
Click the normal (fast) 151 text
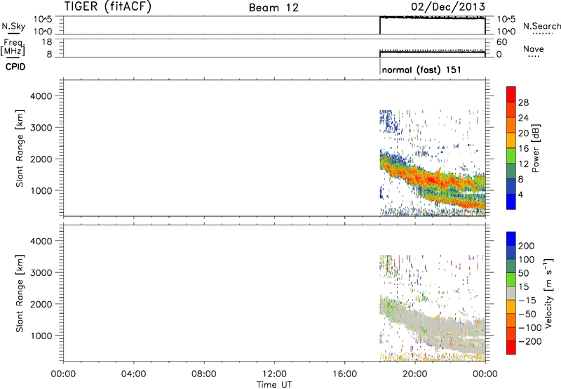pyautogui.click(x=421, y=70)
